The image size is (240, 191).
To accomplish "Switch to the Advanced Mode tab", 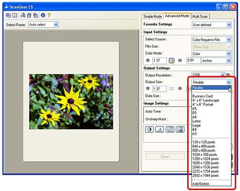I will pyautogui.click(x=177, y=16).
